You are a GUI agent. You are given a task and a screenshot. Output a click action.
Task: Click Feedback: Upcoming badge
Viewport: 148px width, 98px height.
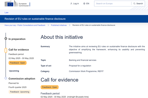pyautogui.click(x=20, y=92)
